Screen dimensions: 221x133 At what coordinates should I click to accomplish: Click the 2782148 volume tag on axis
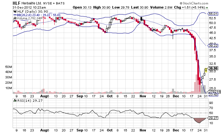click(214, 92)
